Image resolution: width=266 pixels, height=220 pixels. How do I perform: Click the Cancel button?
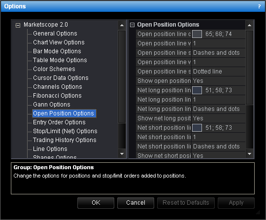point(136,203)
